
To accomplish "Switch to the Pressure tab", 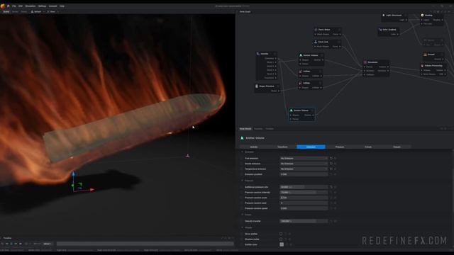I will coord(340,147).
